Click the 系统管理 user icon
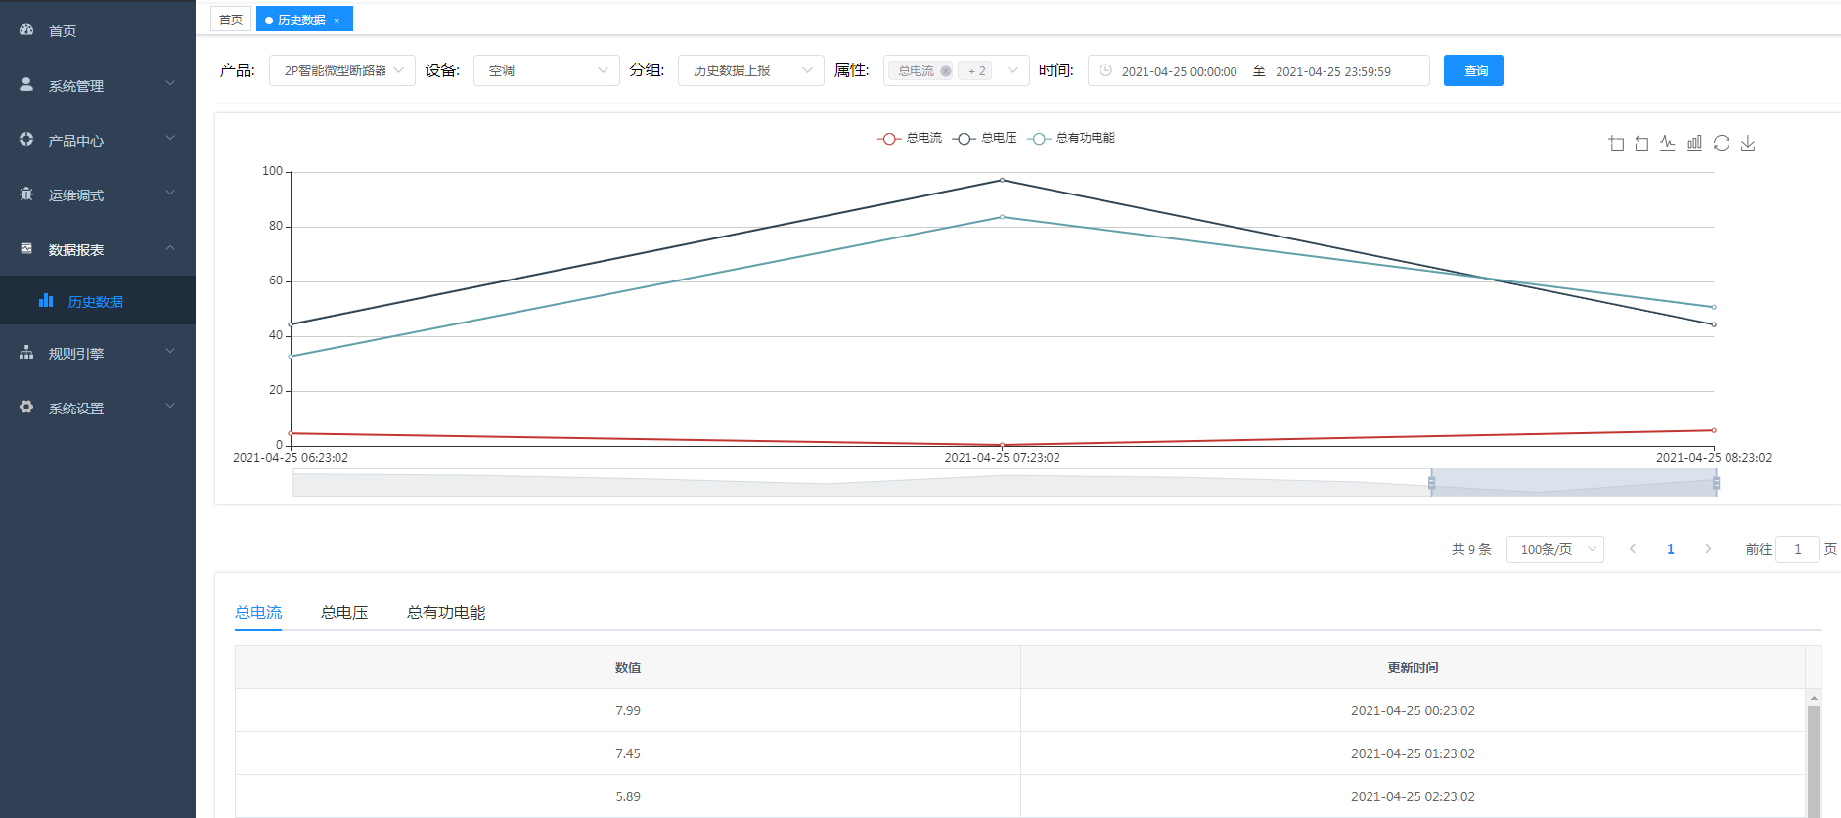 pyautogui.click(x=26, y=84)
